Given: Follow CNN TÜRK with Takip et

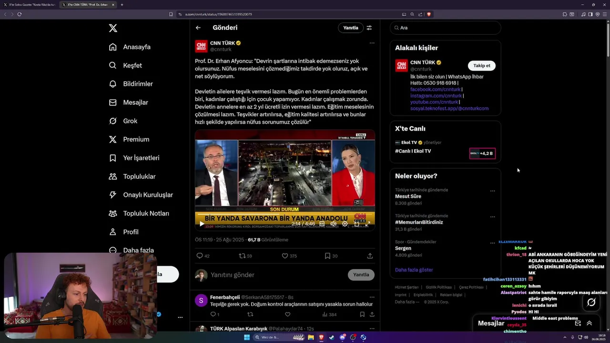Looking at the screenshot, I should click(x=481, y=66).
